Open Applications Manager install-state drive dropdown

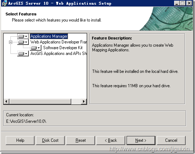point(23,36)
